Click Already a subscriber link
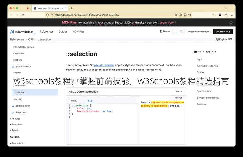Image resolution: width=243 pixels, height=157 pixels. [x=199, y=32]
